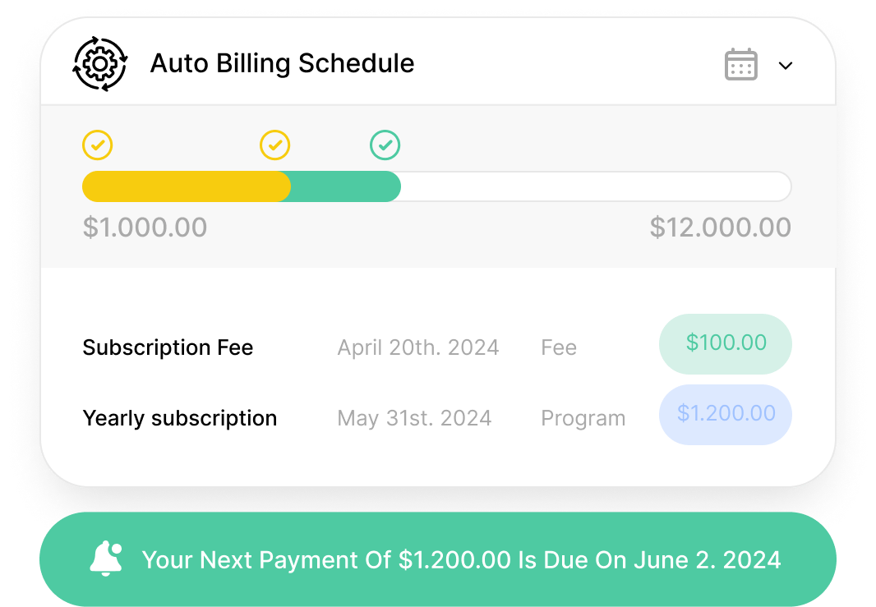Screen dimensions: 876x607
Task: Select the Yearly subscription row label
Action: tap(179, 418)
